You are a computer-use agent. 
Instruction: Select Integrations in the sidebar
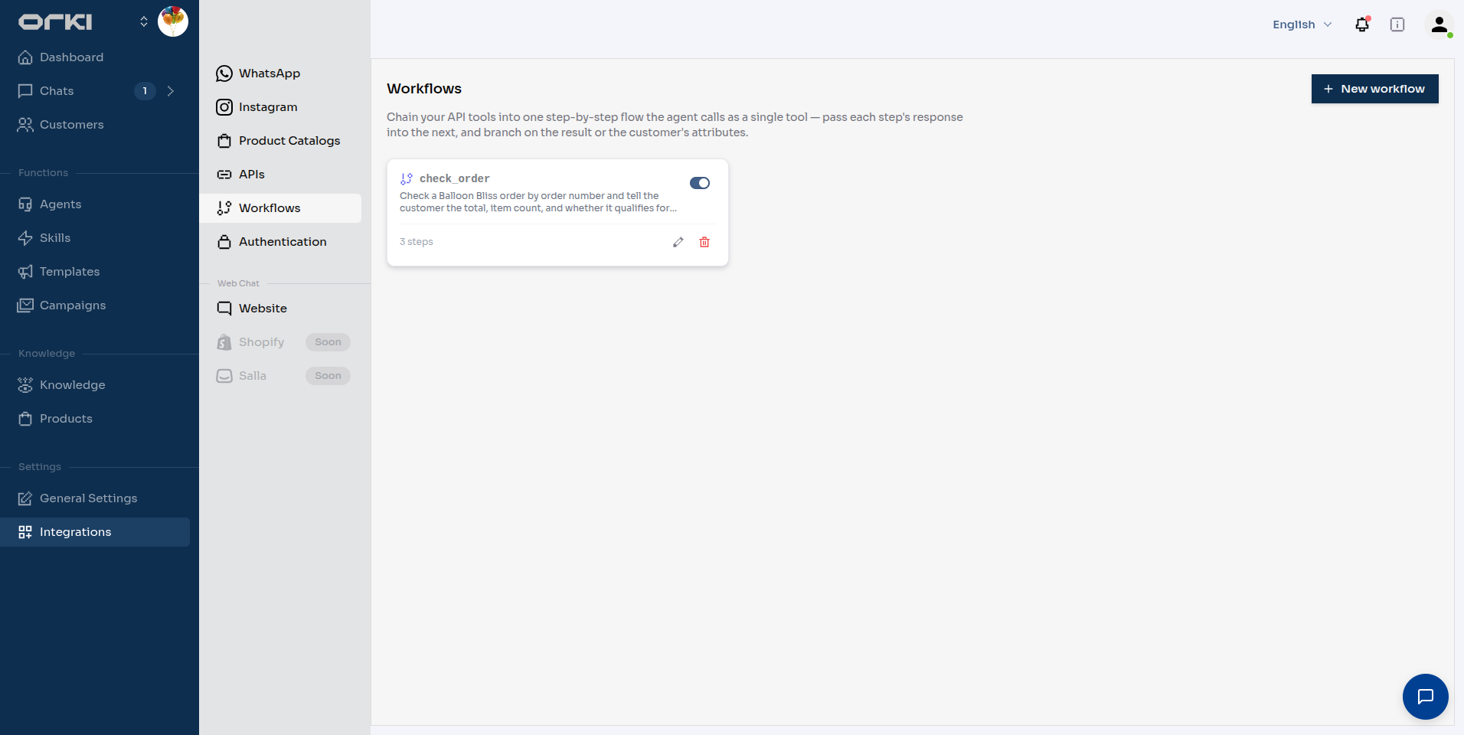tap(95, 532)
